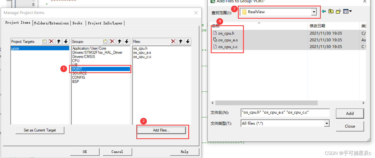Click os_cpu_c.c file icon in browser
Image resolution: width=375 pixels, height=158 pixels.
(215, 47)
